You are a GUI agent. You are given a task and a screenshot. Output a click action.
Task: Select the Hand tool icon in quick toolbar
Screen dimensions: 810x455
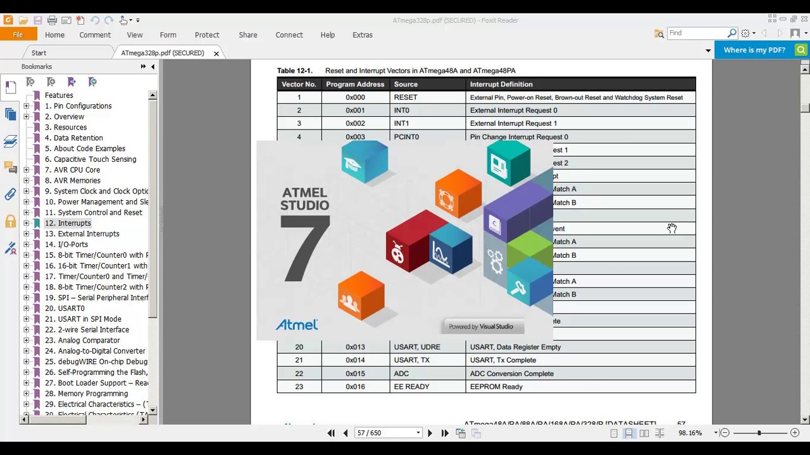click(x=124, y=20)
